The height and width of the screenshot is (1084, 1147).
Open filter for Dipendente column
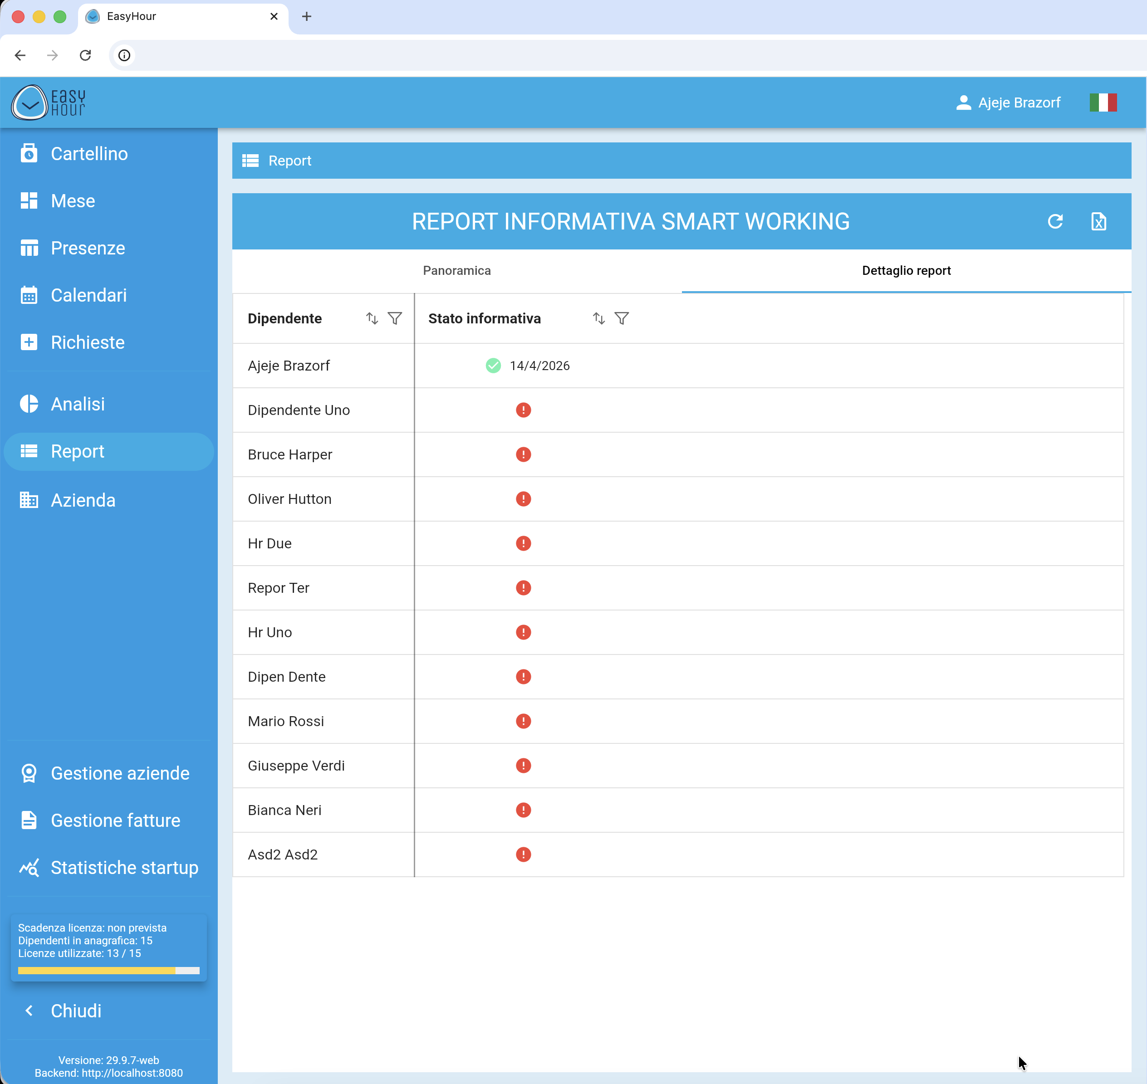395,318
